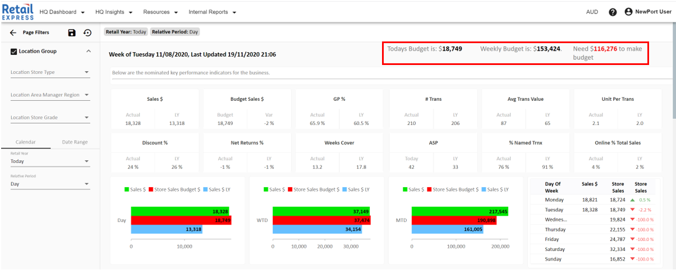Toggle the Location Group checkbox

pos(14,52)
